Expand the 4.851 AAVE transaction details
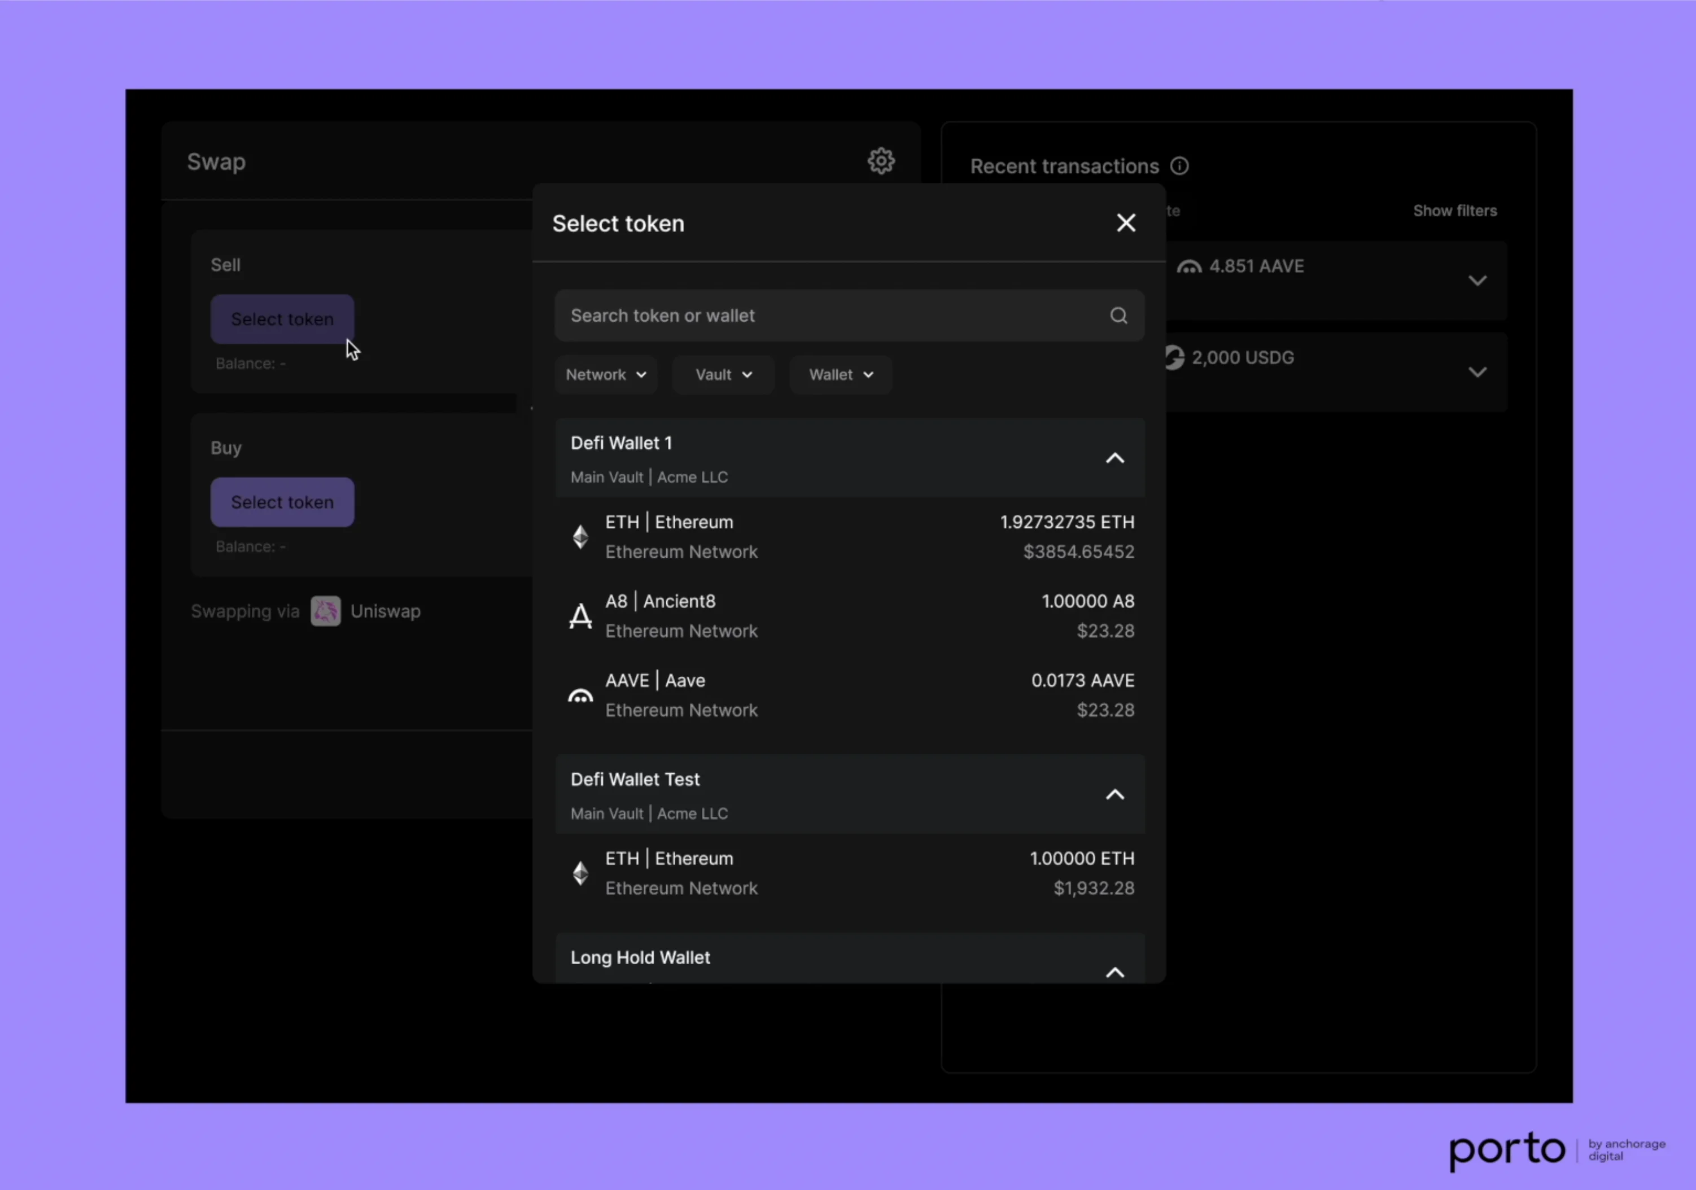 click(1478, 280)
